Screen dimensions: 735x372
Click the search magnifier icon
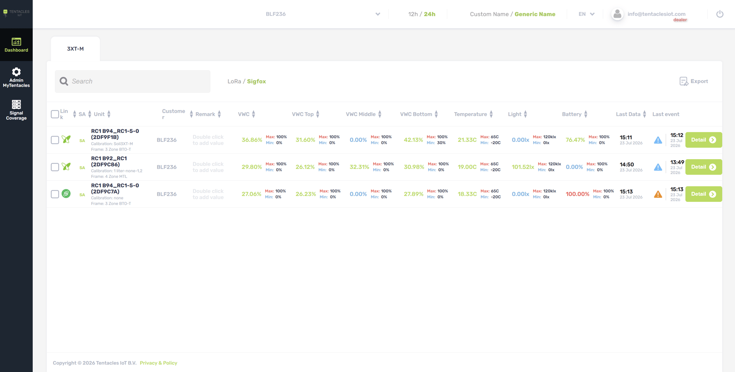tap(64, 81)
